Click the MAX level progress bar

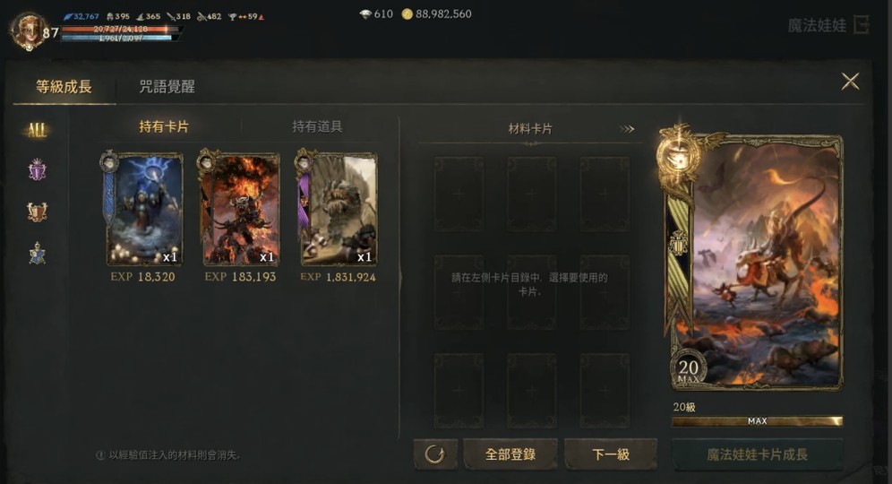(x=757, y=420)
